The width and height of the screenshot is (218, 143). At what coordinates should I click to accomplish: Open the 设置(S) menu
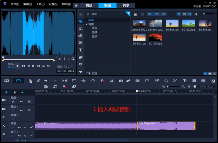tap(53, 4)
